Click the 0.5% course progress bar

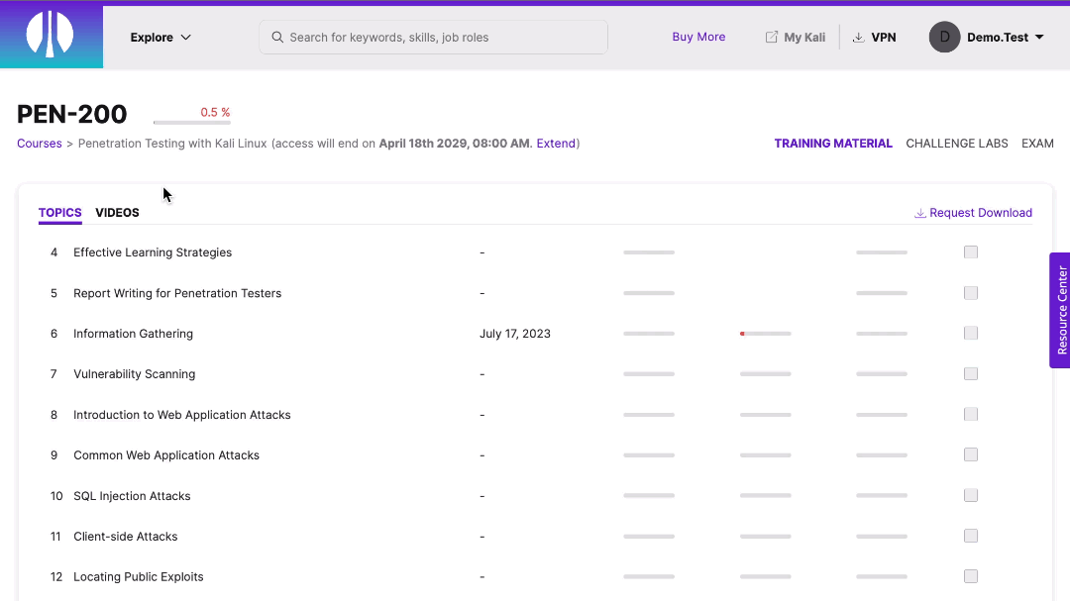point(192,121)
